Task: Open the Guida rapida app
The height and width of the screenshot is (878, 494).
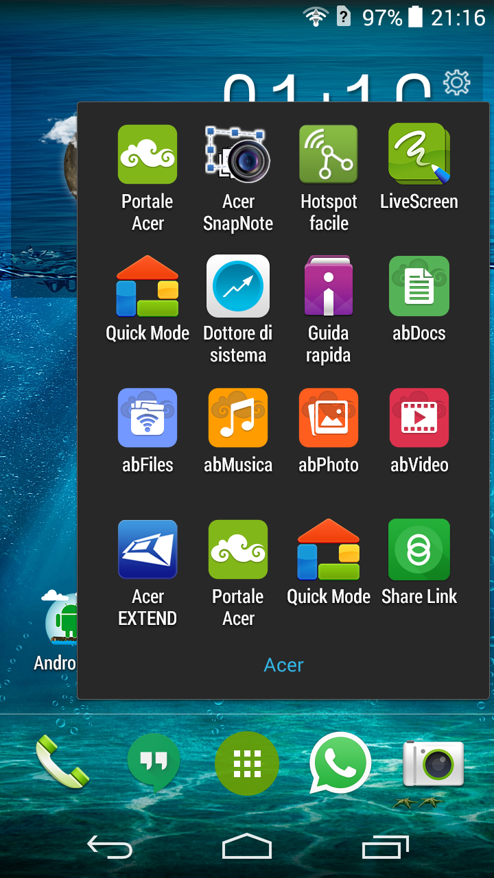Action: click(x=329, y=286)
